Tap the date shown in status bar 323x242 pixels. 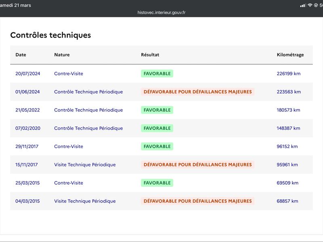15,5
